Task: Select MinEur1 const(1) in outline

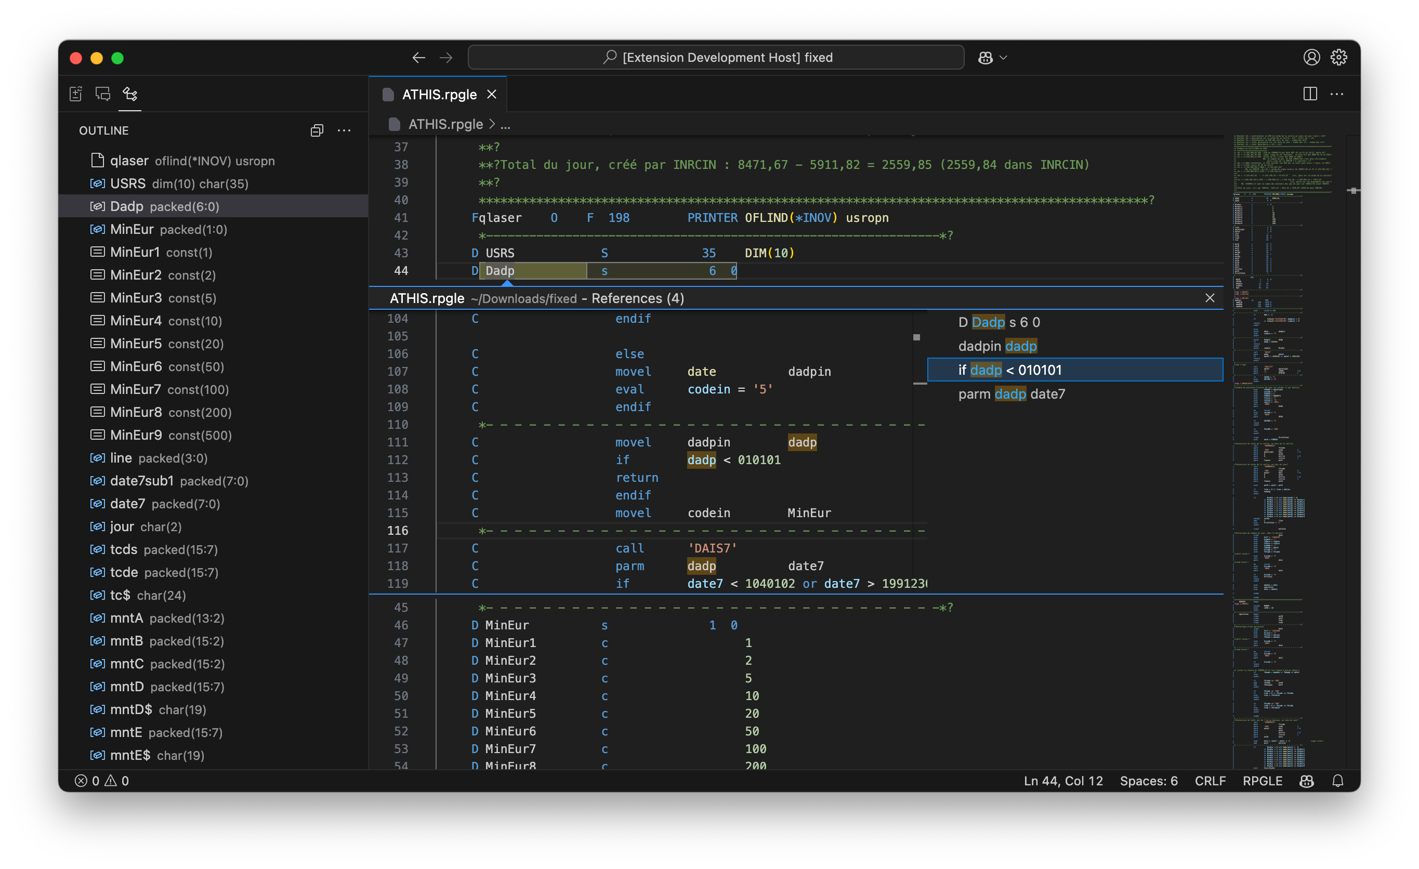Action: pyautogui.click(x=213, y=252)
